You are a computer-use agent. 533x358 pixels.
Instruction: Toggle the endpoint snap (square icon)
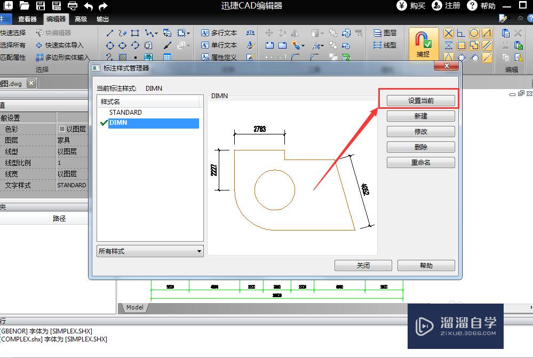462,45
